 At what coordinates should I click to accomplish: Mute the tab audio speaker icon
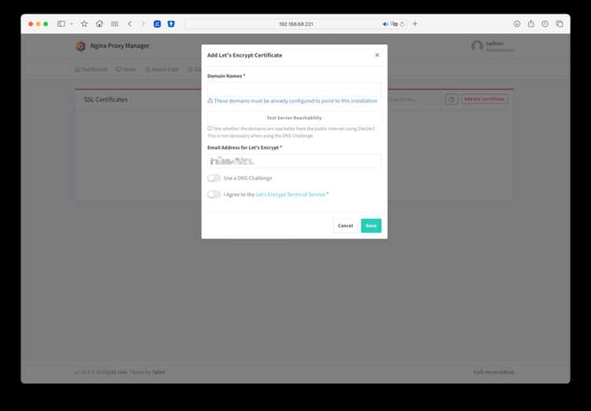[x=385, y=24]
